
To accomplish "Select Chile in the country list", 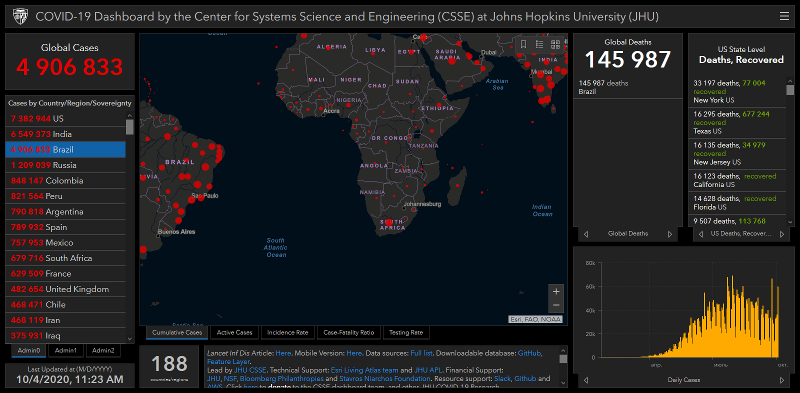I will [x=65, y=304].
